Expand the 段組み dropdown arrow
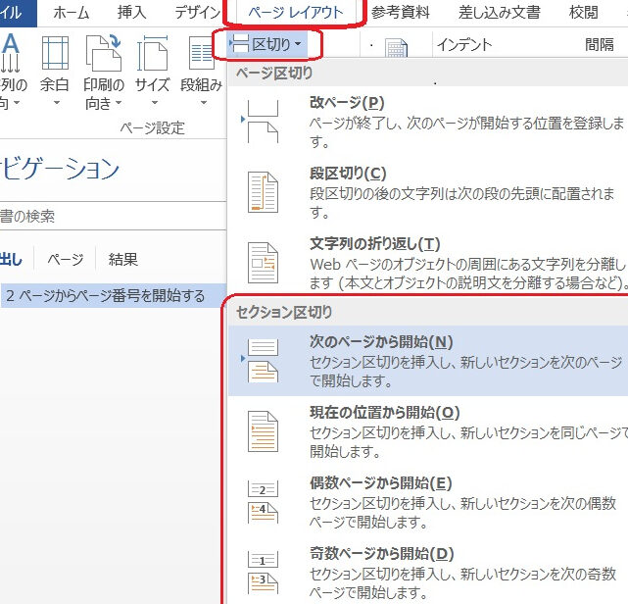The width and height of the screenshot is (628, 604). 204,103
